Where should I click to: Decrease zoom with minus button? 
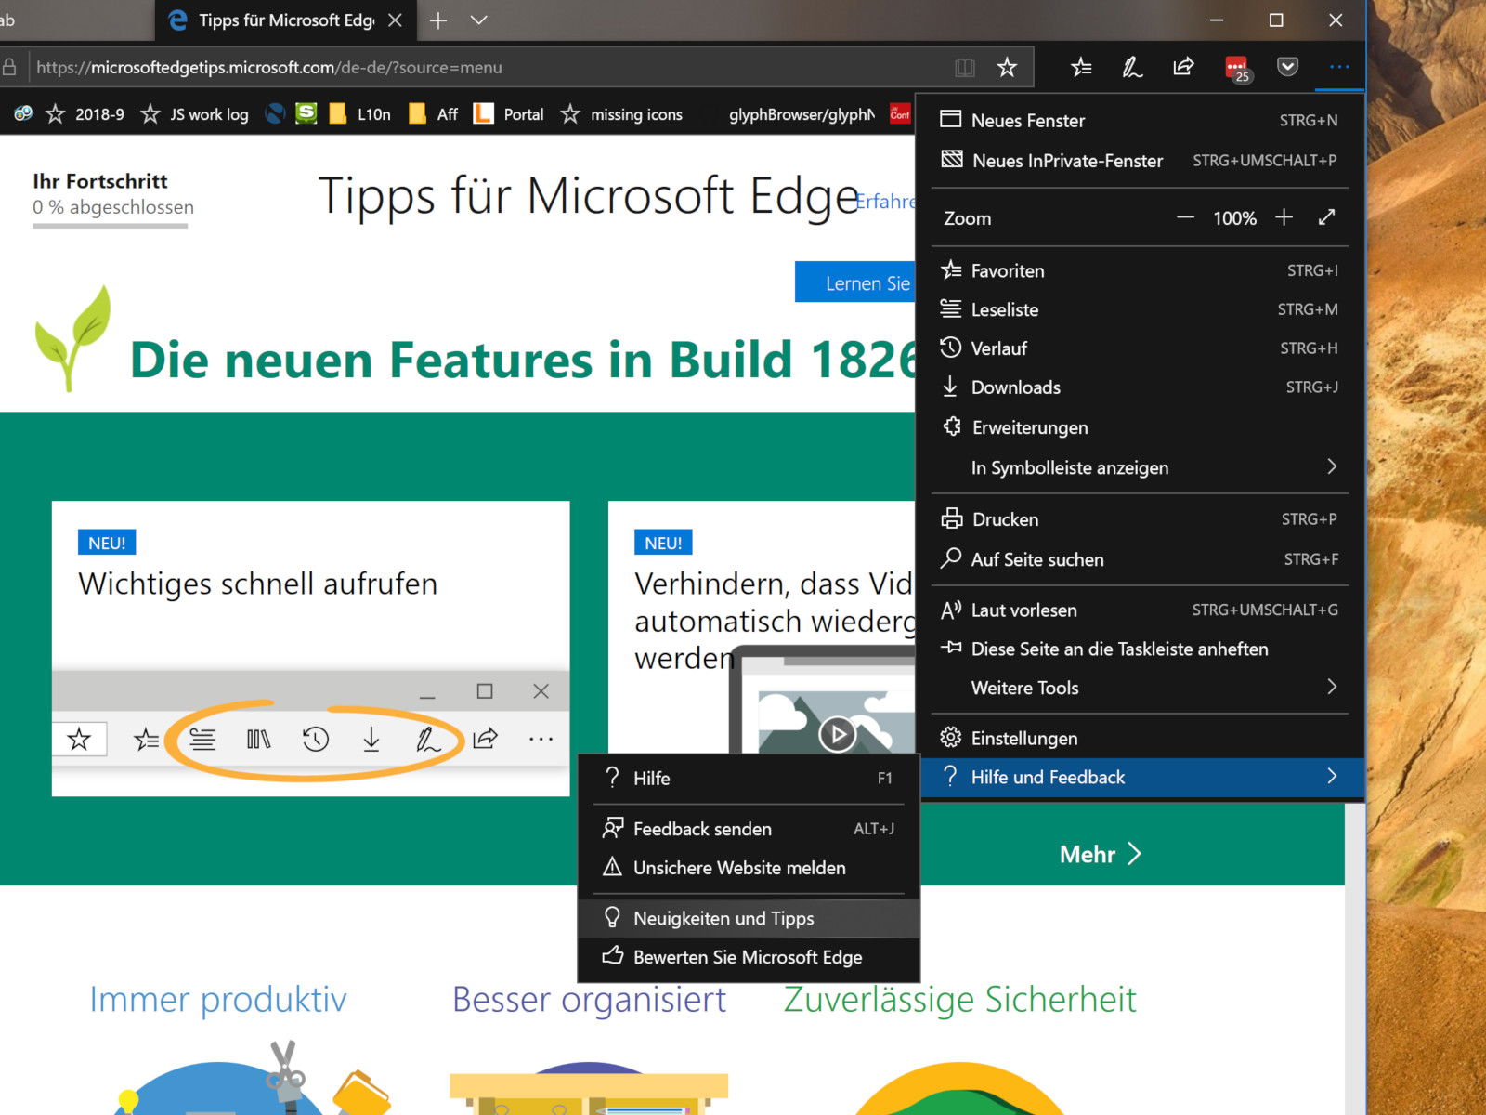1185,217
